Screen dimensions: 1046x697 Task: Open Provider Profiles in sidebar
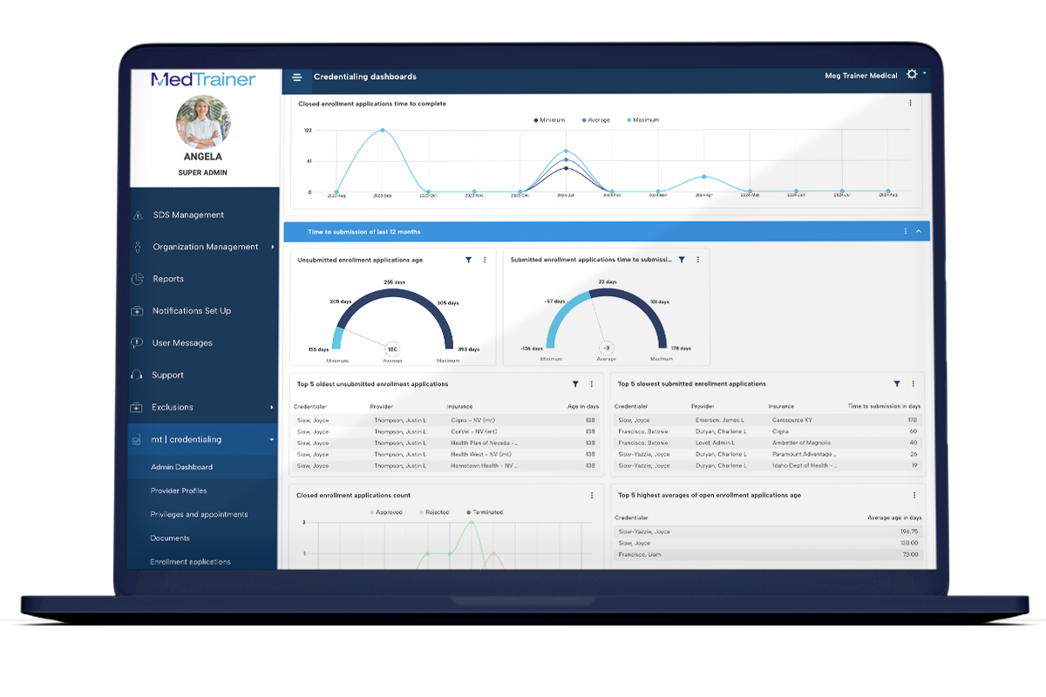pos(179,491)
